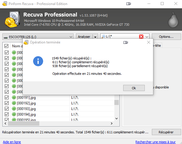Minimize the Recuva window
182x144 pixels.
click(x=149, y=4)
